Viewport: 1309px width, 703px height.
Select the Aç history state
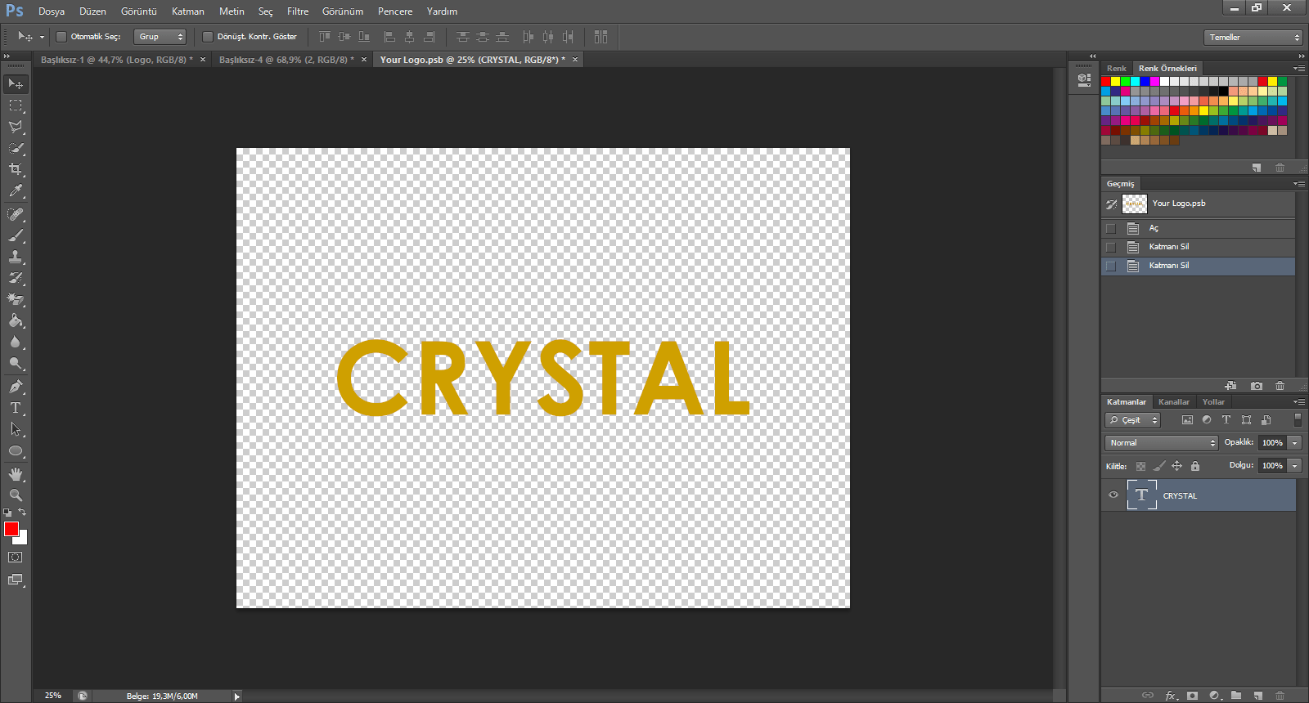coord(1199,228)
